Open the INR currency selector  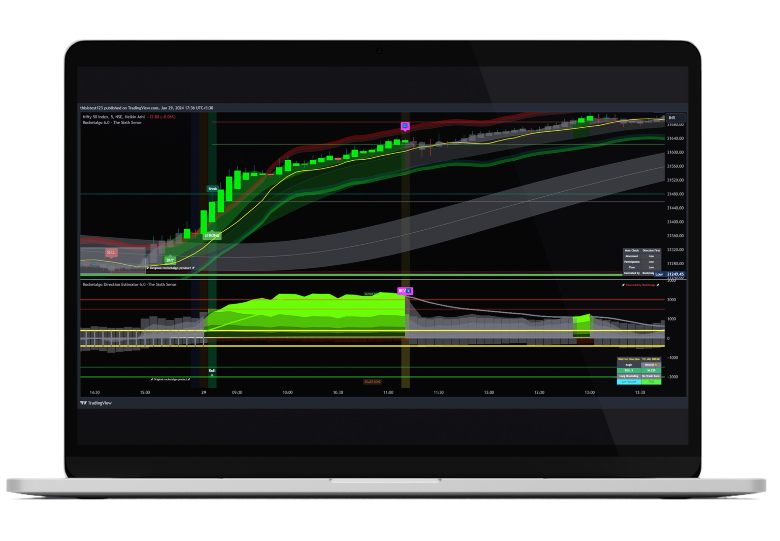[x=675, y=118]
